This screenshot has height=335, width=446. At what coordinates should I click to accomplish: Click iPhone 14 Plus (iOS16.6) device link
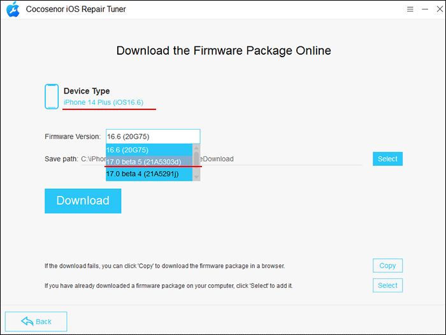click(103, 102)
